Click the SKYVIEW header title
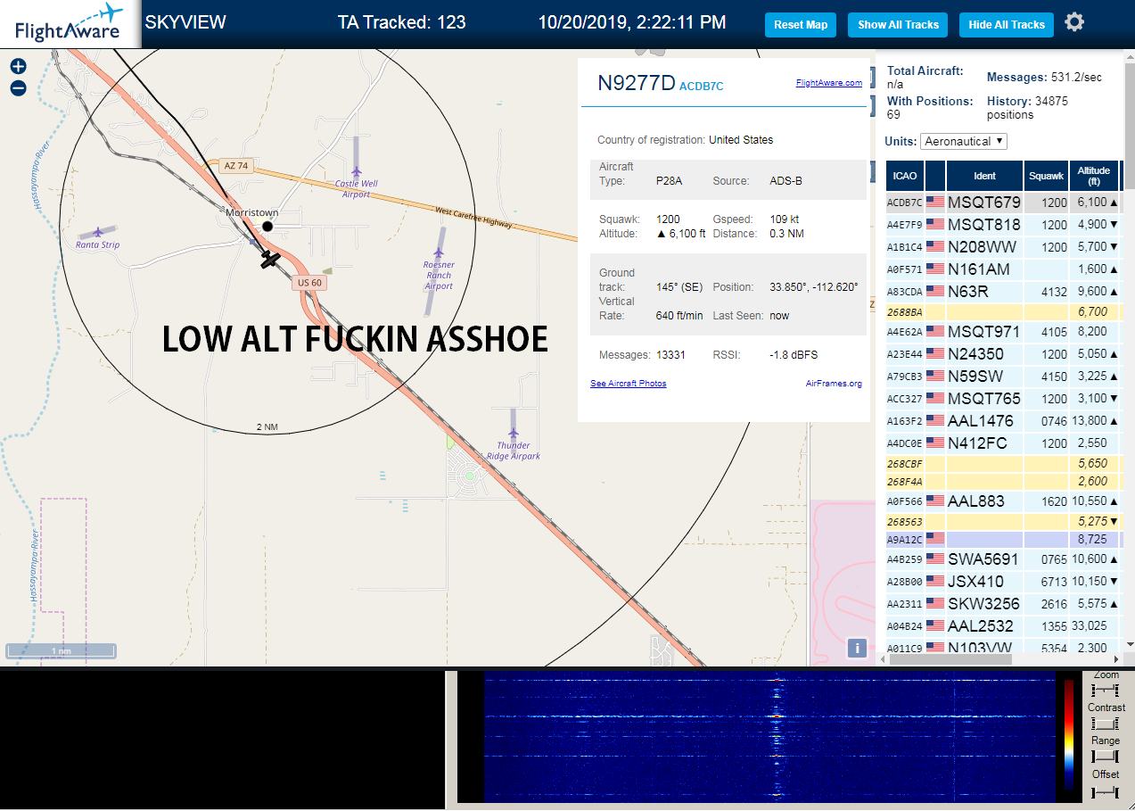1135x811 pixels. (185, 22)
